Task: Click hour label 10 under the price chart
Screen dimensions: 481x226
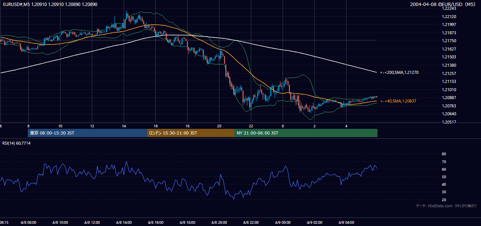Action: click(60, 126)
